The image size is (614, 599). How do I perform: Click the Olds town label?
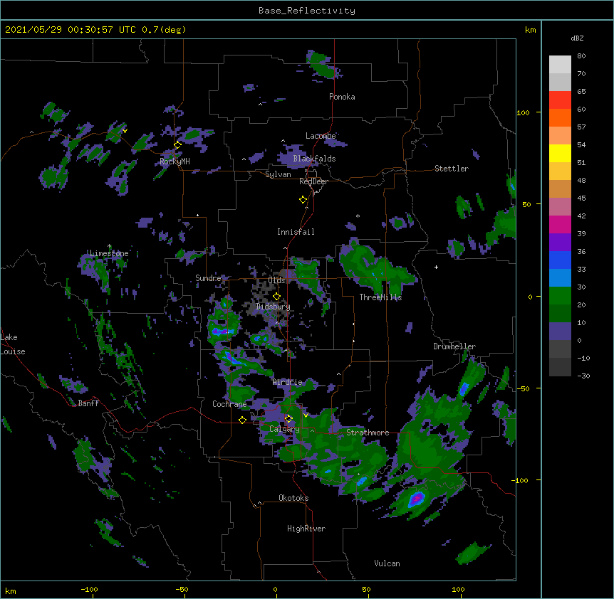pos(276,280)
